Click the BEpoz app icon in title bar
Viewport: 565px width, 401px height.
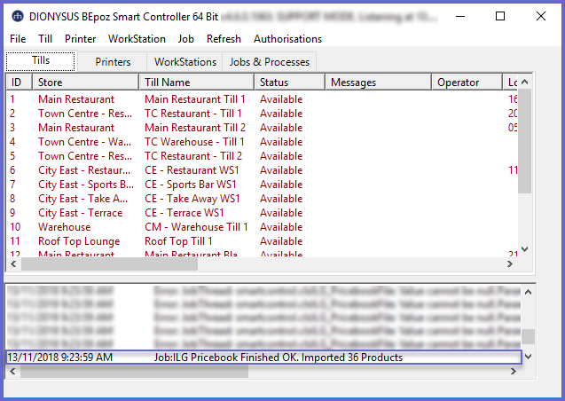[x=17, y=16]
